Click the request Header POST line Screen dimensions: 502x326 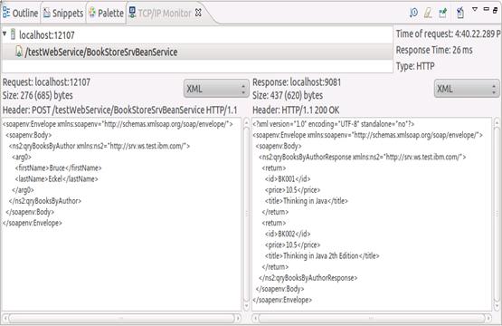click(x=119, y=110)
